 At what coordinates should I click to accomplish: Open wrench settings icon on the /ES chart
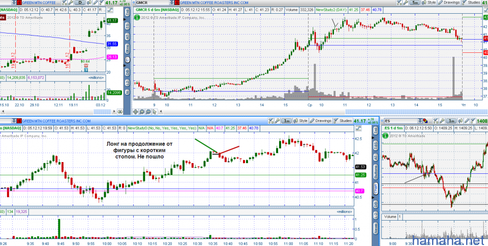click(x=442, y=121)
